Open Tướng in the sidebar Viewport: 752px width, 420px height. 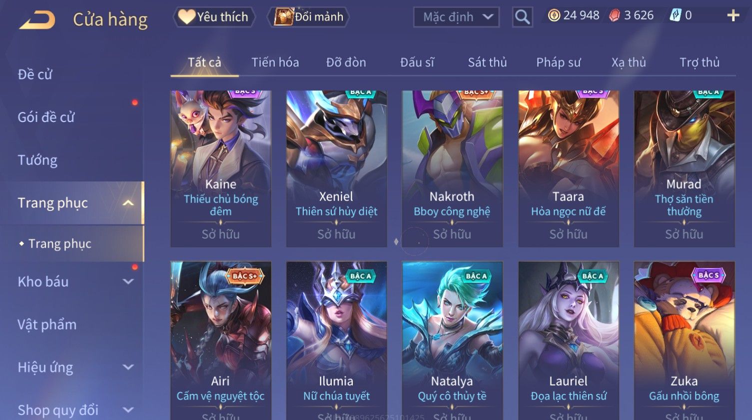pyautogui.click(x=37, y=160)
